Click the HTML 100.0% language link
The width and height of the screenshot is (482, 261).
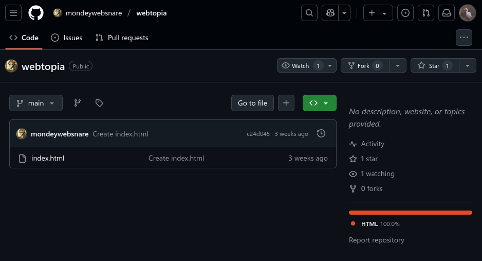[x=375, y=224]
